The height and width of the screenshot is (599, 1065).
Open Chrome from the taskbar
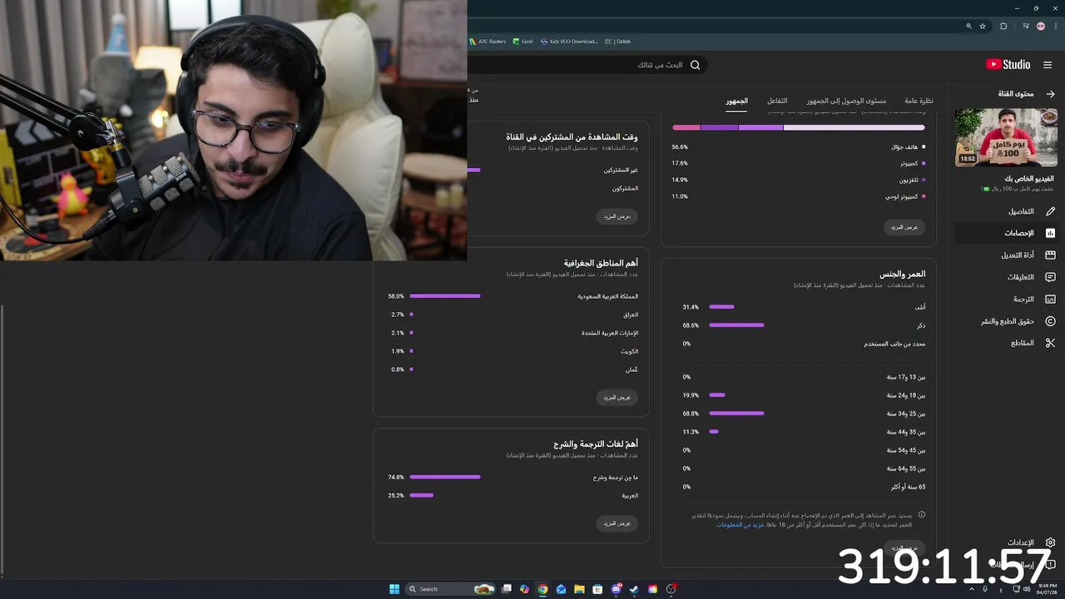(542, 589)
